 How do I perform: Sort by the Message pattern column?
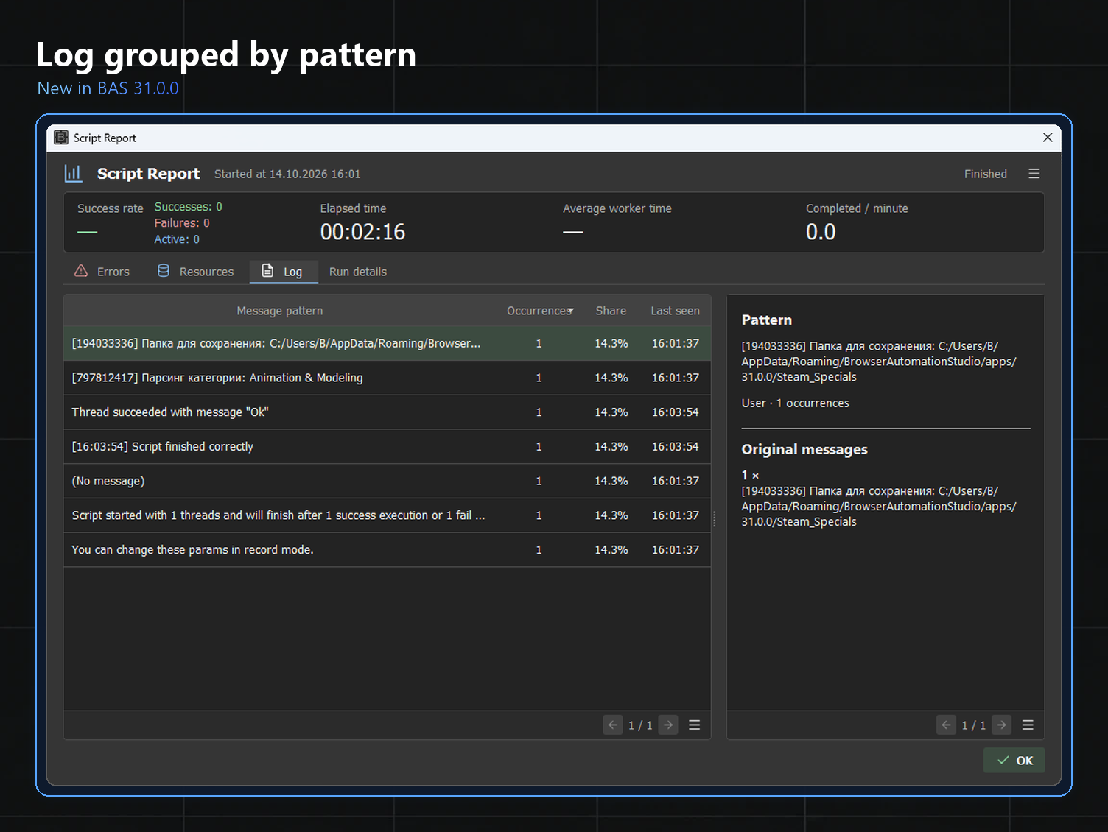[x=280, y=311]
